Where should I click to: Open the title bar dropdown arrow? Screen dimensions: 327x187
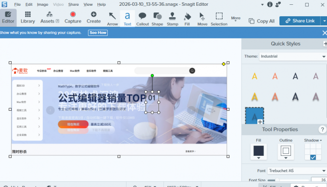(263, 5)
